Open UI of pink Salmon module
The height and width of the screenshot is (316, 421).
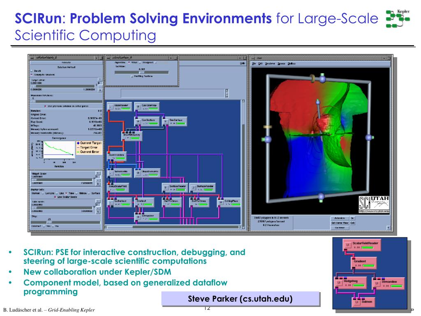pos(357,302)
